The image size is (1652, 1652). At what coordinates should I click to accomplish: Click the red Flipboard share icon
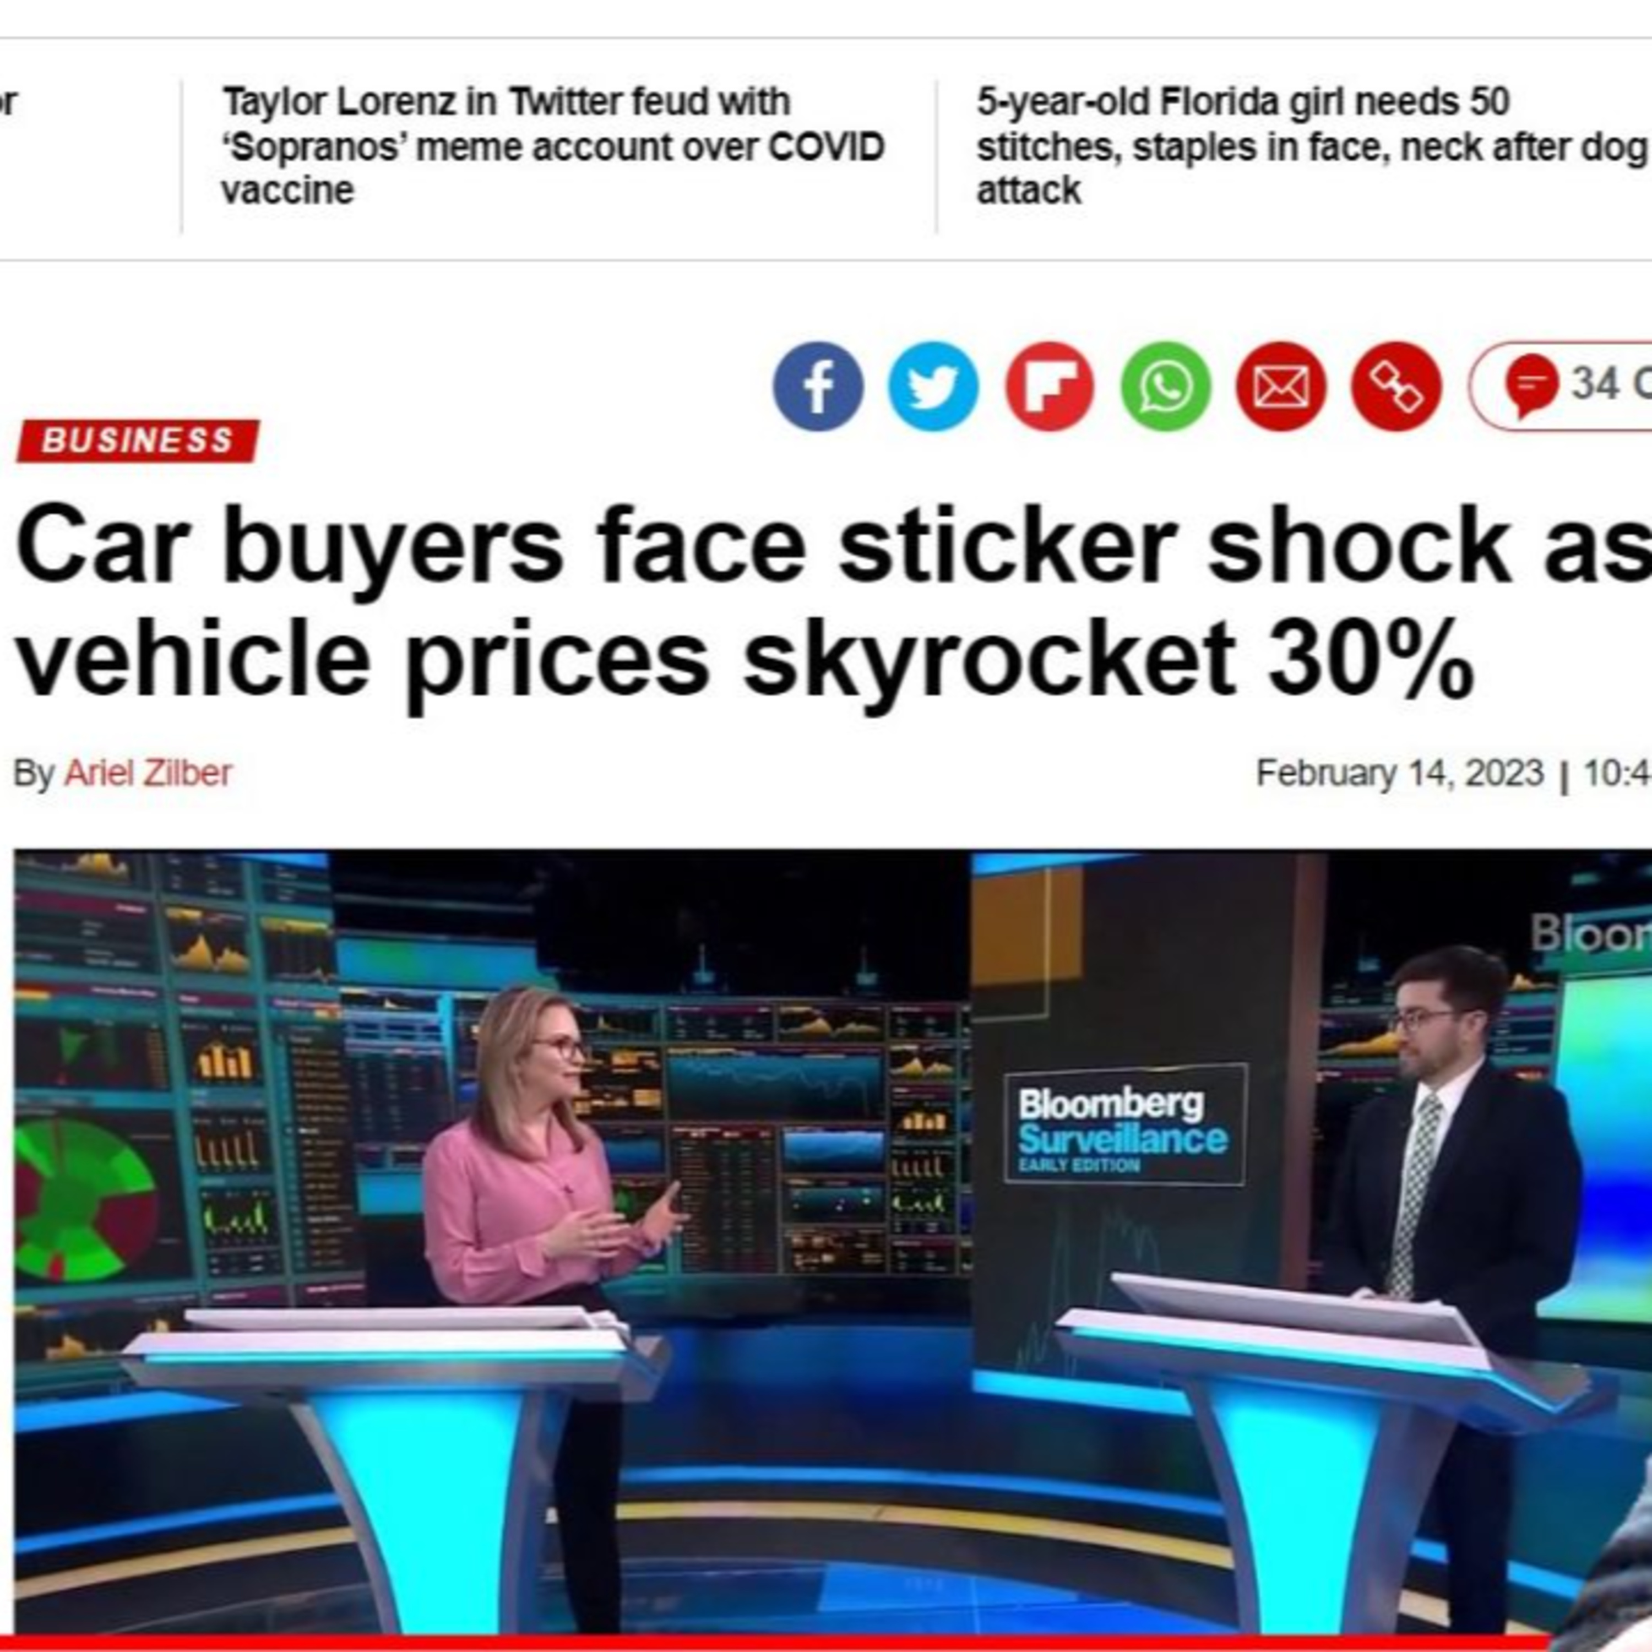1049,387
